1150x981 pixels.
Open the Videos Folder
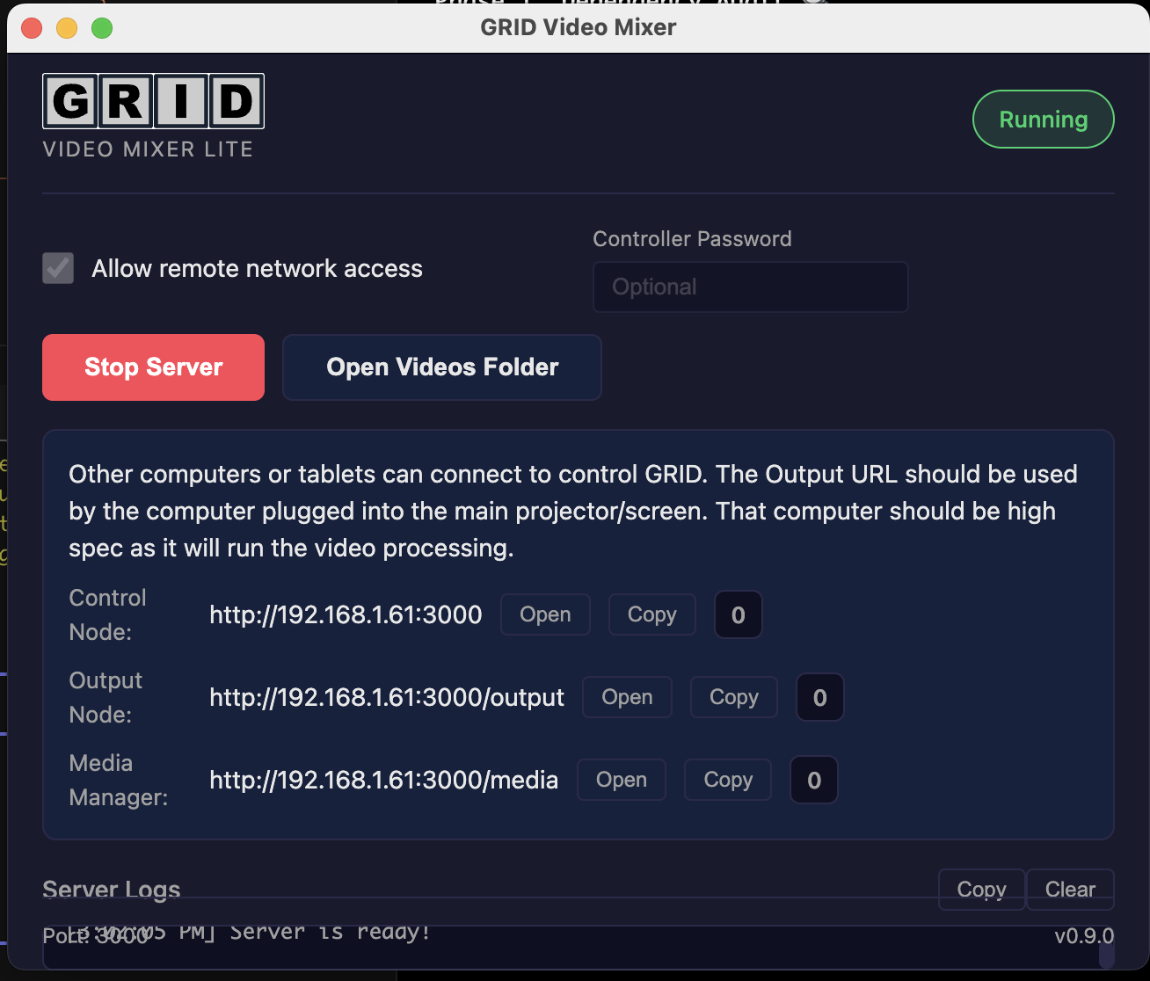441,367
